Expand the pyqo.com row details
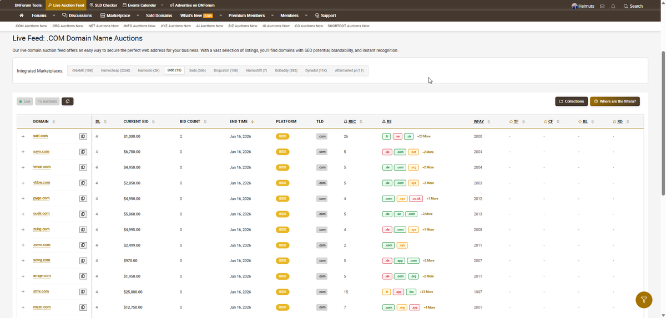 tap(23, 198)
